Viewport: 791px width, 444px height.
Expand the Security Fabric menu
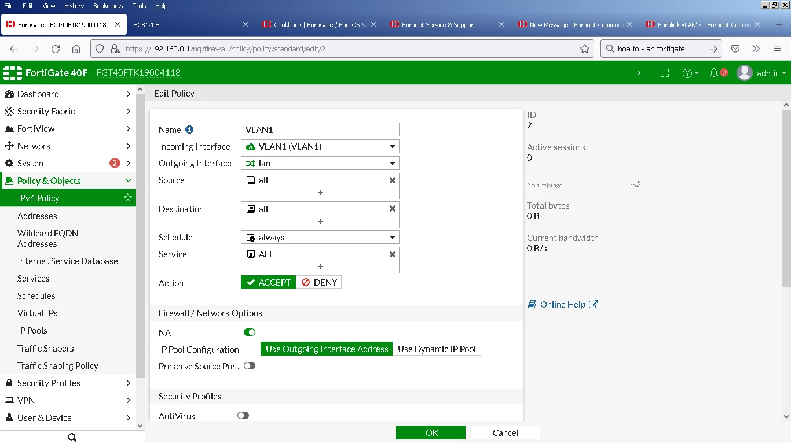click(68, 111)
